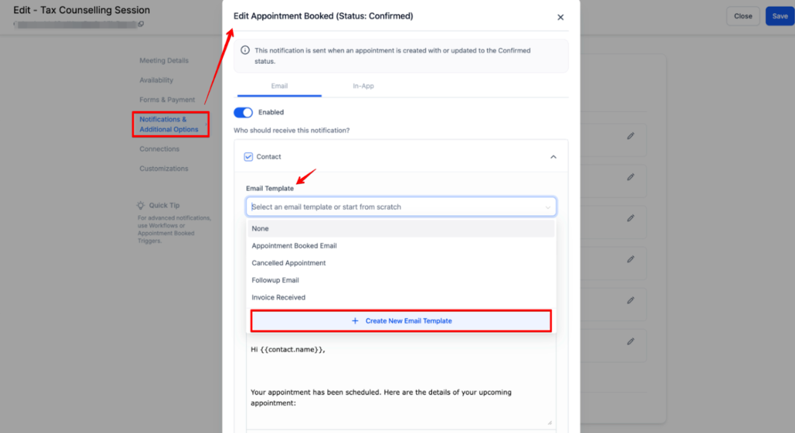The height and width of the screenshot is (433, 795).
Task: Pick the Invoice Received template option
Action: pos(279,297)
